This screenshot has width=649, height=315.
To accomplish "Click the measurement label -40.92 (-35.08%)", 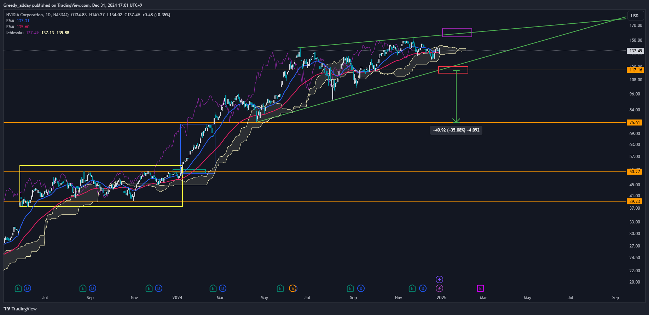I will pyautogui.click(x=456, y=130).
